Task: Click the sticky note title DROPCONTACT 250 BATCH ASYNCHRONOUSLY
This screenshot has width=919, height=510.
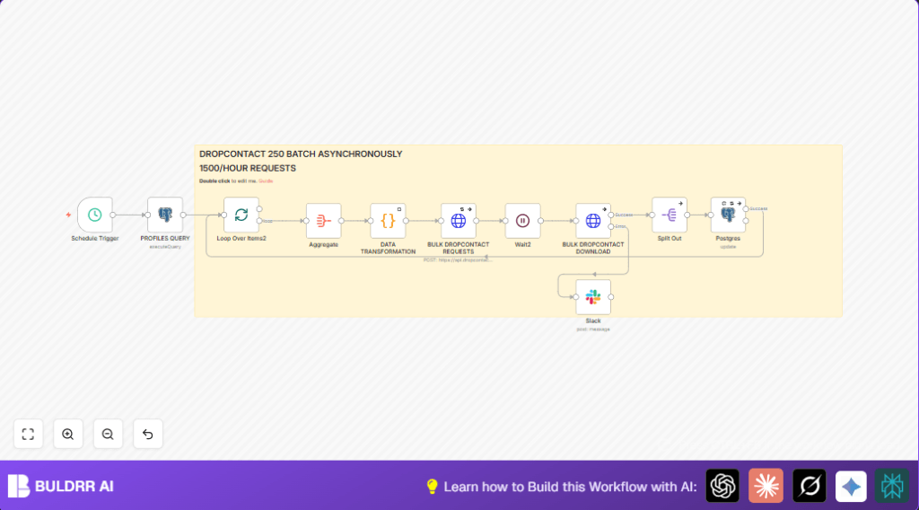Action: point(301,154)
